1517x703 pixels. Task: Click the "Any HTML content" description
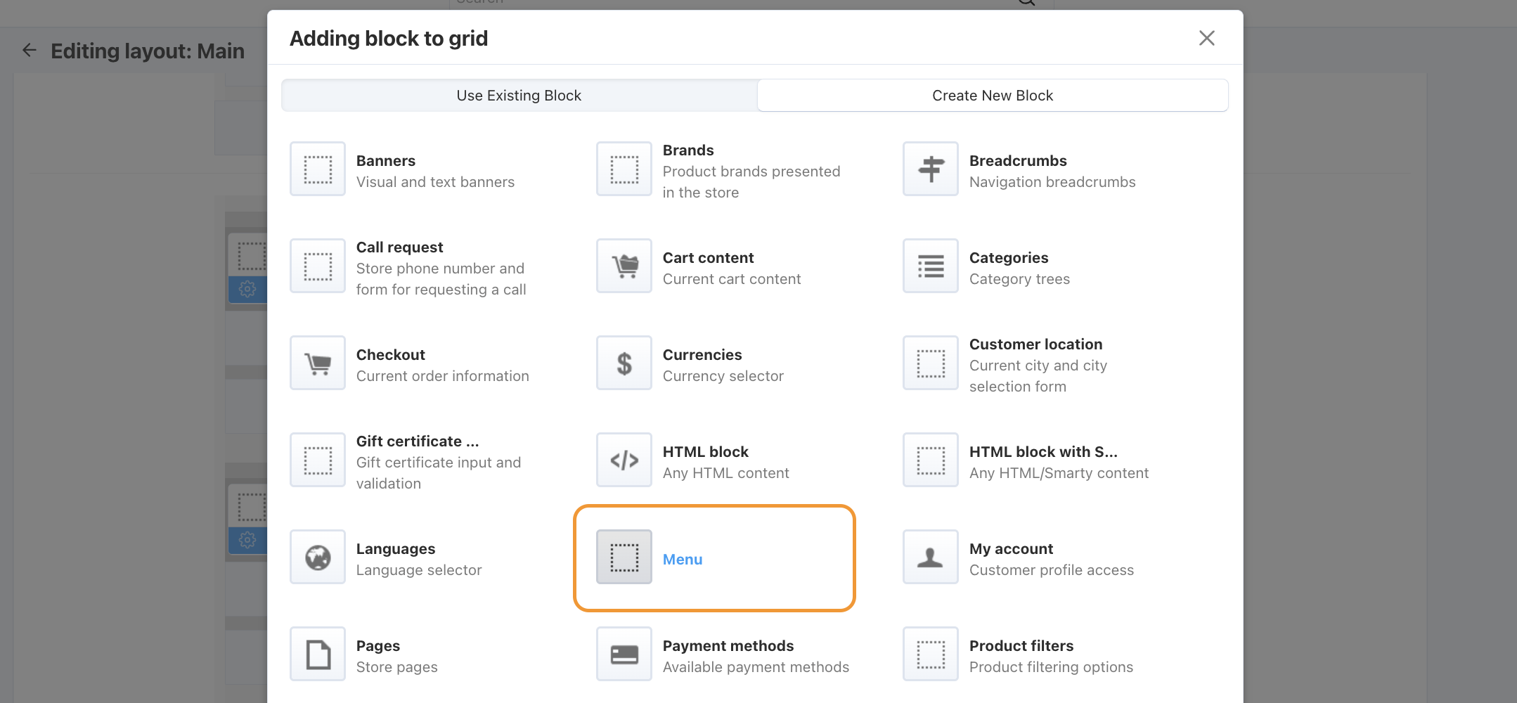click(x=726, y=473)
